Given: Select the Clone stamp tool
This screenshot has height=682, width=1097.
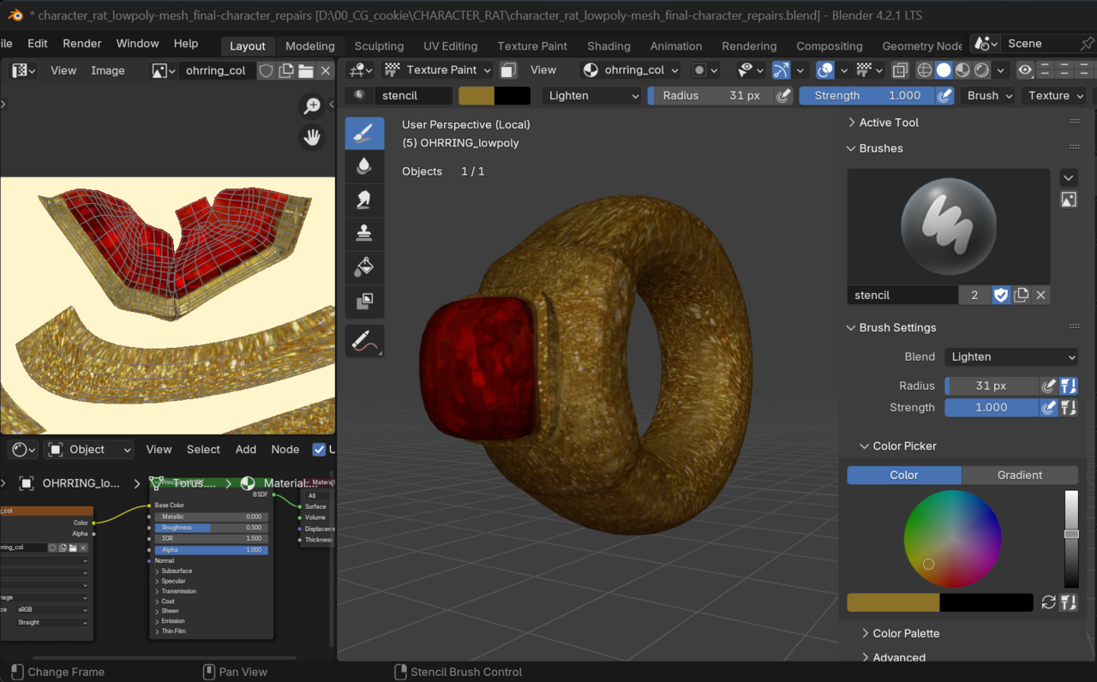Looking at the screenshot, I should click(x=364, y=233).
